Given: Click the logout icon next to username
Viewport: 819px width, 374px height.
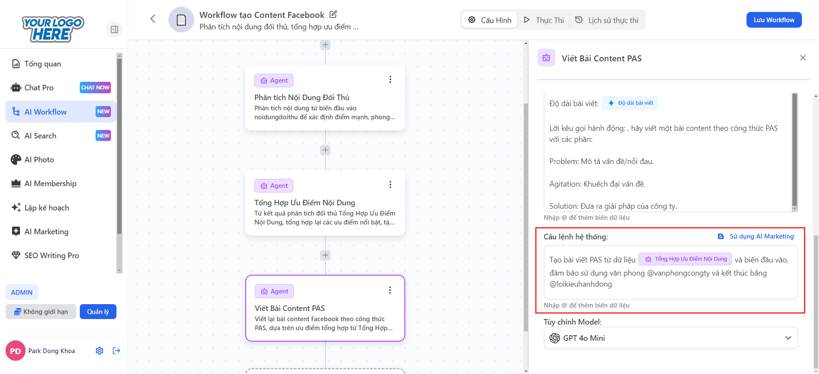Looking at the screenshot, I should pyautogui.click(x=116, y=351).
